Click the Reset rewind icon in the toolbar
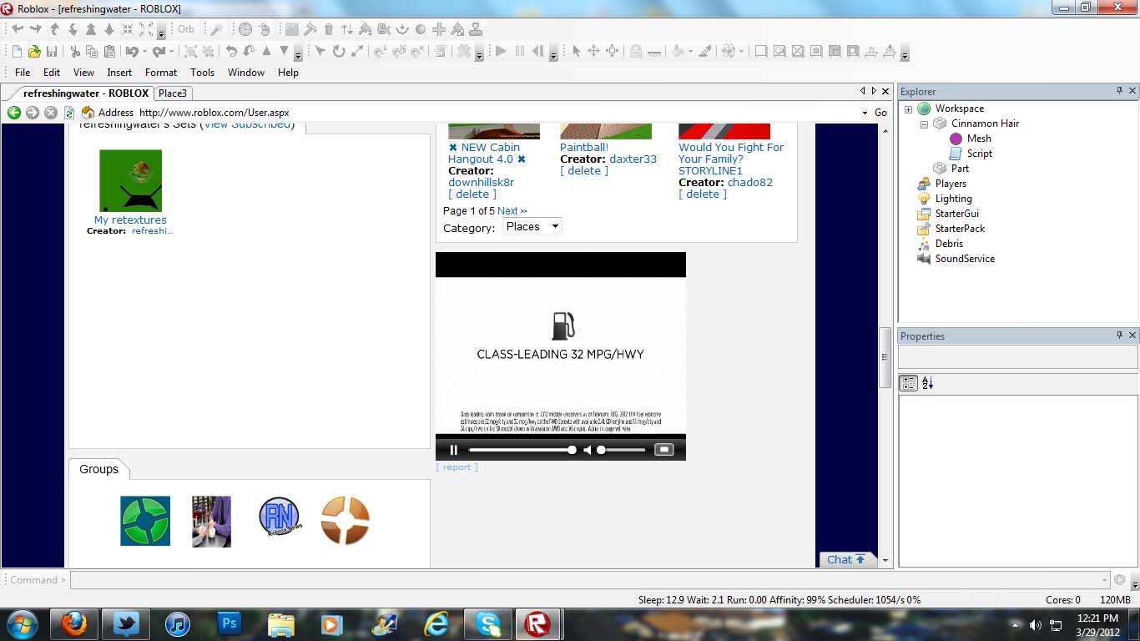The width and height of the screenshot is (1140, 641). coord(537,52)
